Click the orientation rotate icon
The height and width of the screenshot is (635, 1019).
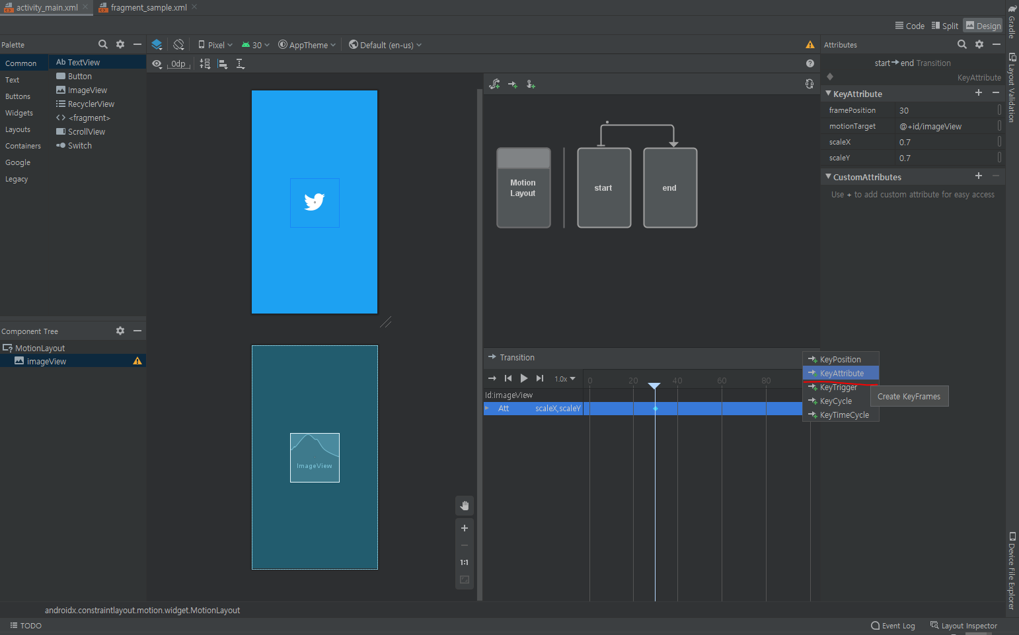[178, 45]
